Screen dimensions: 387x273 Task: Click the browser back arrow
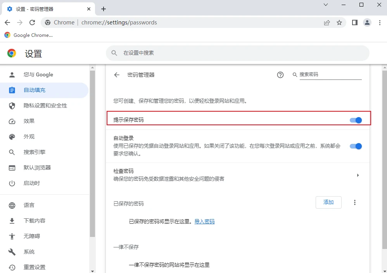click(x=7, y=22)
